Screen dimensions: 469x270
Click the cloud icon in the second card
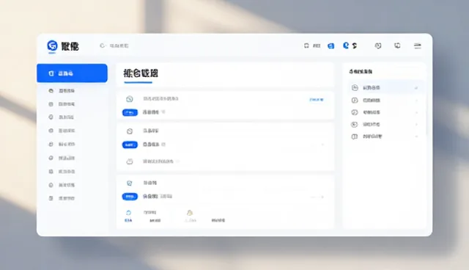(x=130, y=161)
